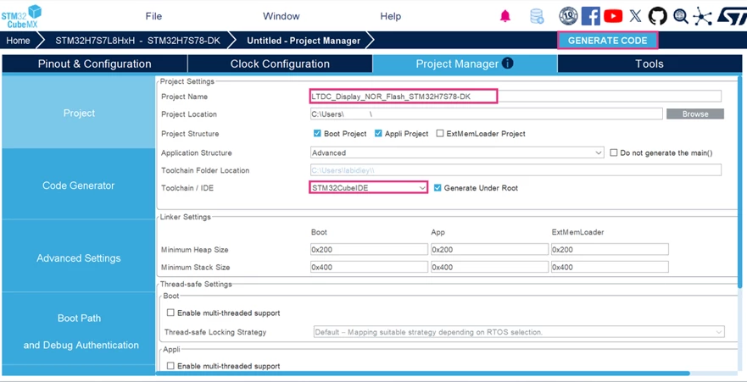Screen dimensions: 747x382
Task: Click the vertical scrollbar on the right
Action: point(740,182)
